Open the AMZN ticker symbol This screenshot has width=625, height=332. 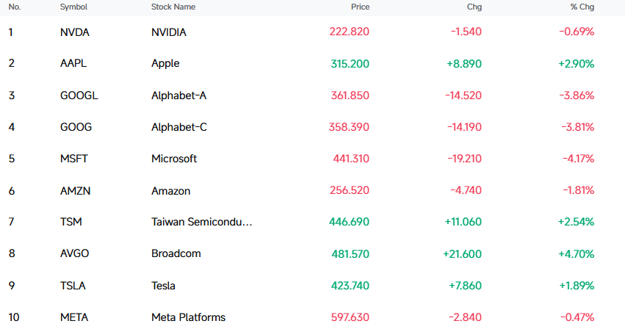[x=75, y=190]
